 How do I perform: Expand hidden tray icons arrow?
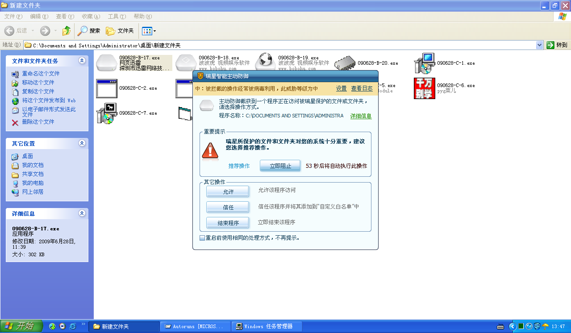coord(512,326)
